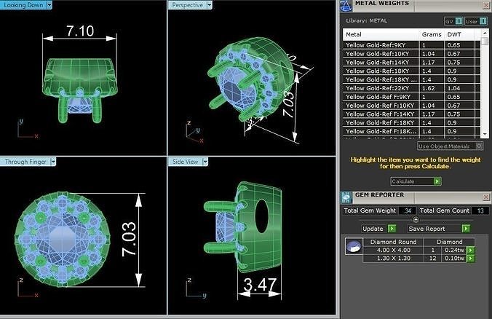Click the 1.04 DWT cell for 22KY
Viewport: 492px width, 319px height.
(x=460, y=88)
